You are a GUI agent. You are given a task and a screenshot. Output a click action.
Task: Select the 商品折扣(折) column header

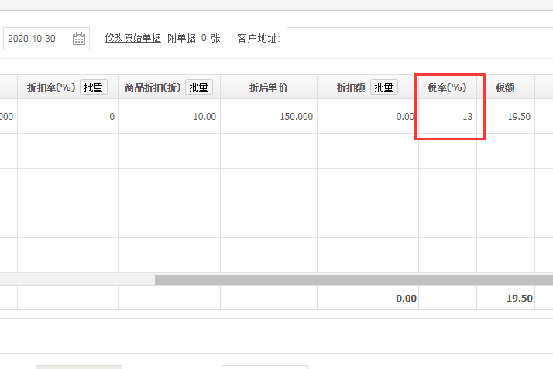click(x=153, y=87)
